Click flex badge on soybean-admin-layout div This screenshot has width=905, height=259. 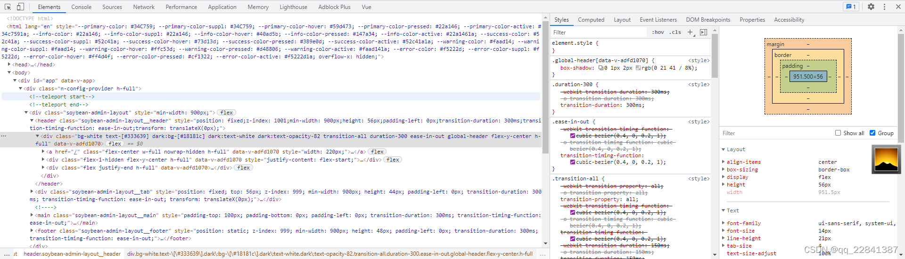(227, 113)
